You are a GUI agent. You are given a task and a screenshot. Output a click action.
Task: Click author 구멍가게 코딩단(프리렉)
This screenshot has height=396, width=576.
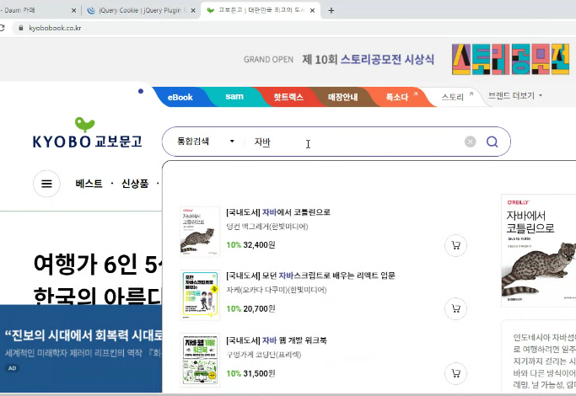264,355
